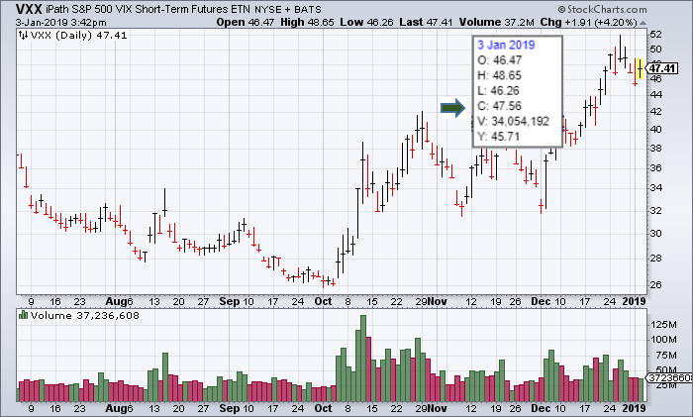
Task: Click the Last 47.41 value in the header
Action: [x=426, y=22]
